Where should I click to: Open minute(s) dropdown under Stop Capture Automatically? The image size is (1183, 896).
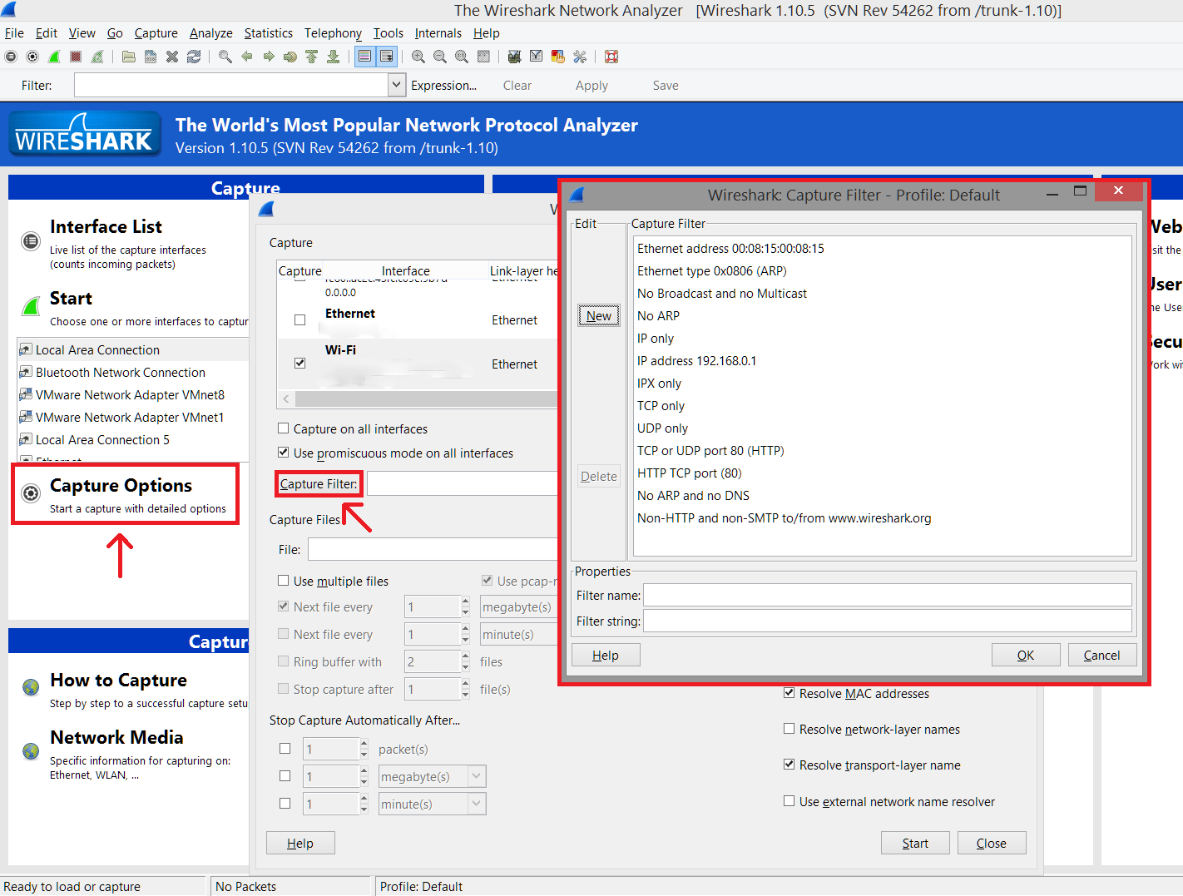coord(477,804)
